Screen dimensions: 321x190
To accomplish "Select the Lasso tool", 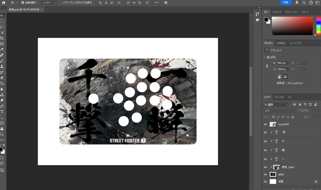I will [2, 27].
